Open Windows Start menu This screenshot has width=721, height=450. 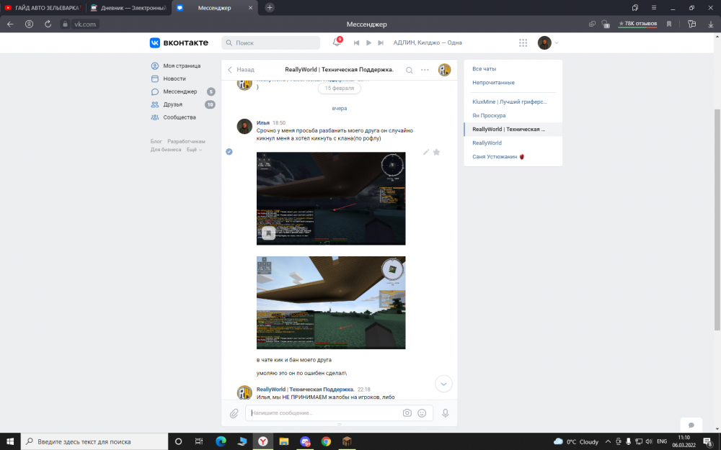click(x=10, y=441)
